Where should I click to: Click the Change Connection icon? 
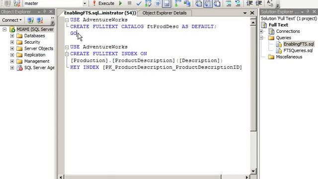click(16, 3)
